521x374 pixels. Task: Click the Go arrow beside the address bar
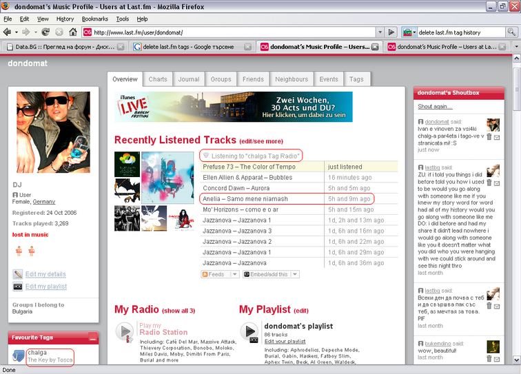[x=391, y=32]
